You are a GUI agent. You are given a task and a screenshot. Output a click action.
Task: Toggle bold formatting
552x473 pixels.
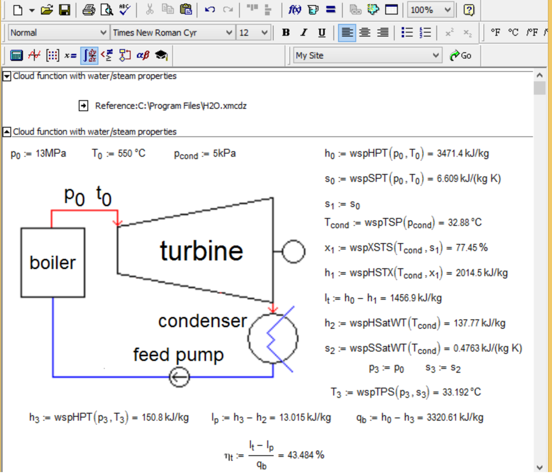286,33
